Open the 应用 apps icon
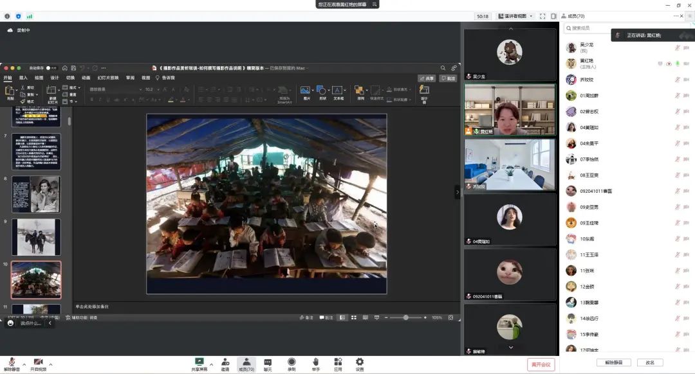 click(x=338, y=362)
